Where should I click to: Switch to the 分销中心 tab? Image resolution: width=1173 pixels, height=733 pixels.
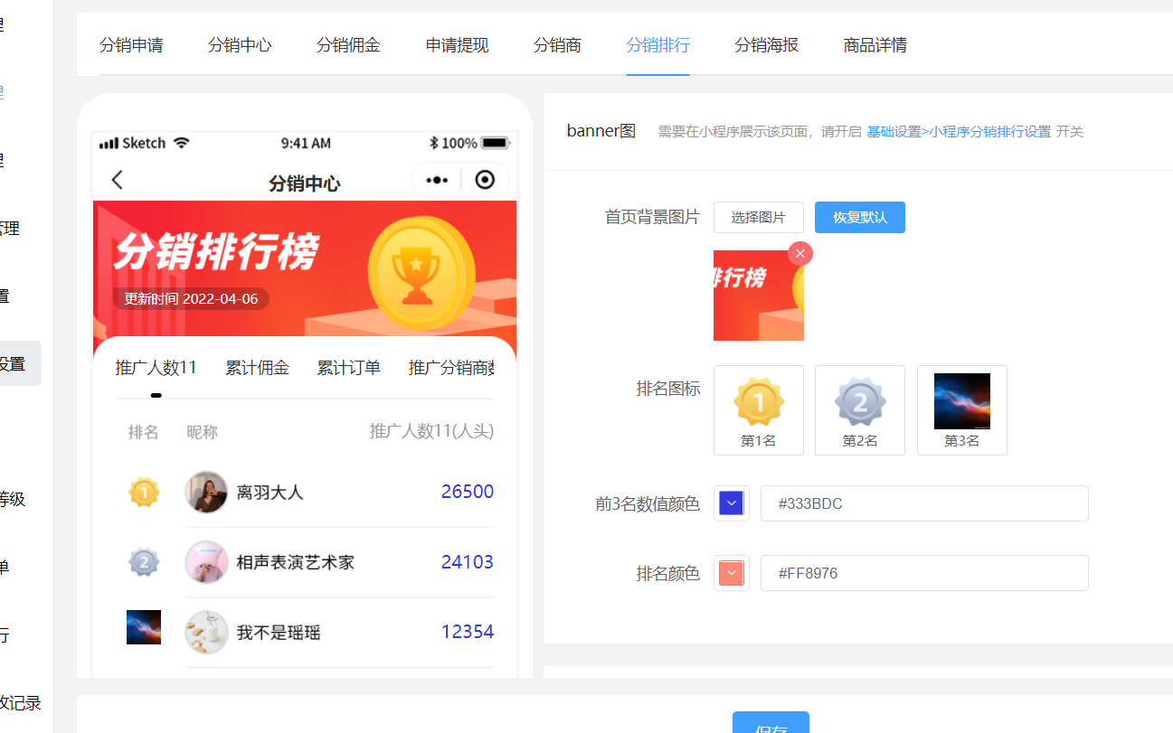click(x=240, y=45)
